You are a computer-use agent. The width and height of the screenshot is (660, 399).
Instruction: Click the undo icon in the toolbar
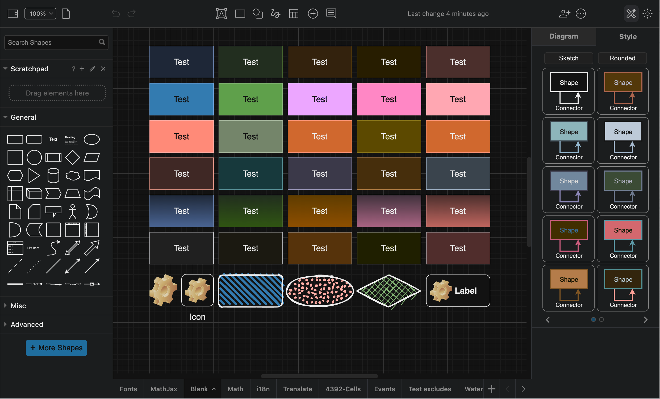click(x=115, y=13)
